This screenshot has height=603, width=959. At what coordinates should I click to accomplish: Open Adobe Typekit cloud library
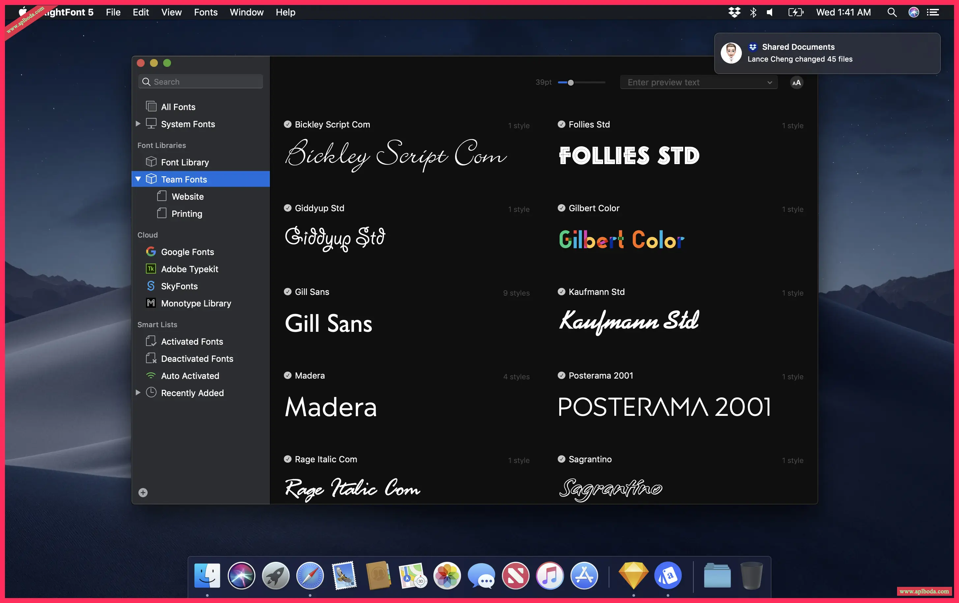click(x=189, y=269)
